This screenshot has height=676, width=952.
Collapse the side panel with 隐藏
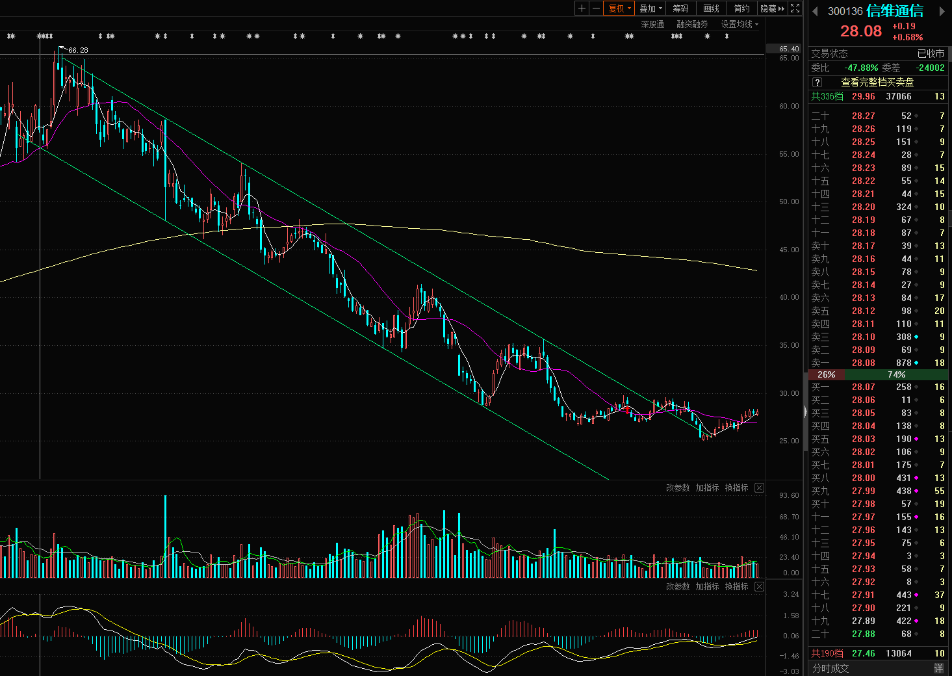click(x=773, y=8)
